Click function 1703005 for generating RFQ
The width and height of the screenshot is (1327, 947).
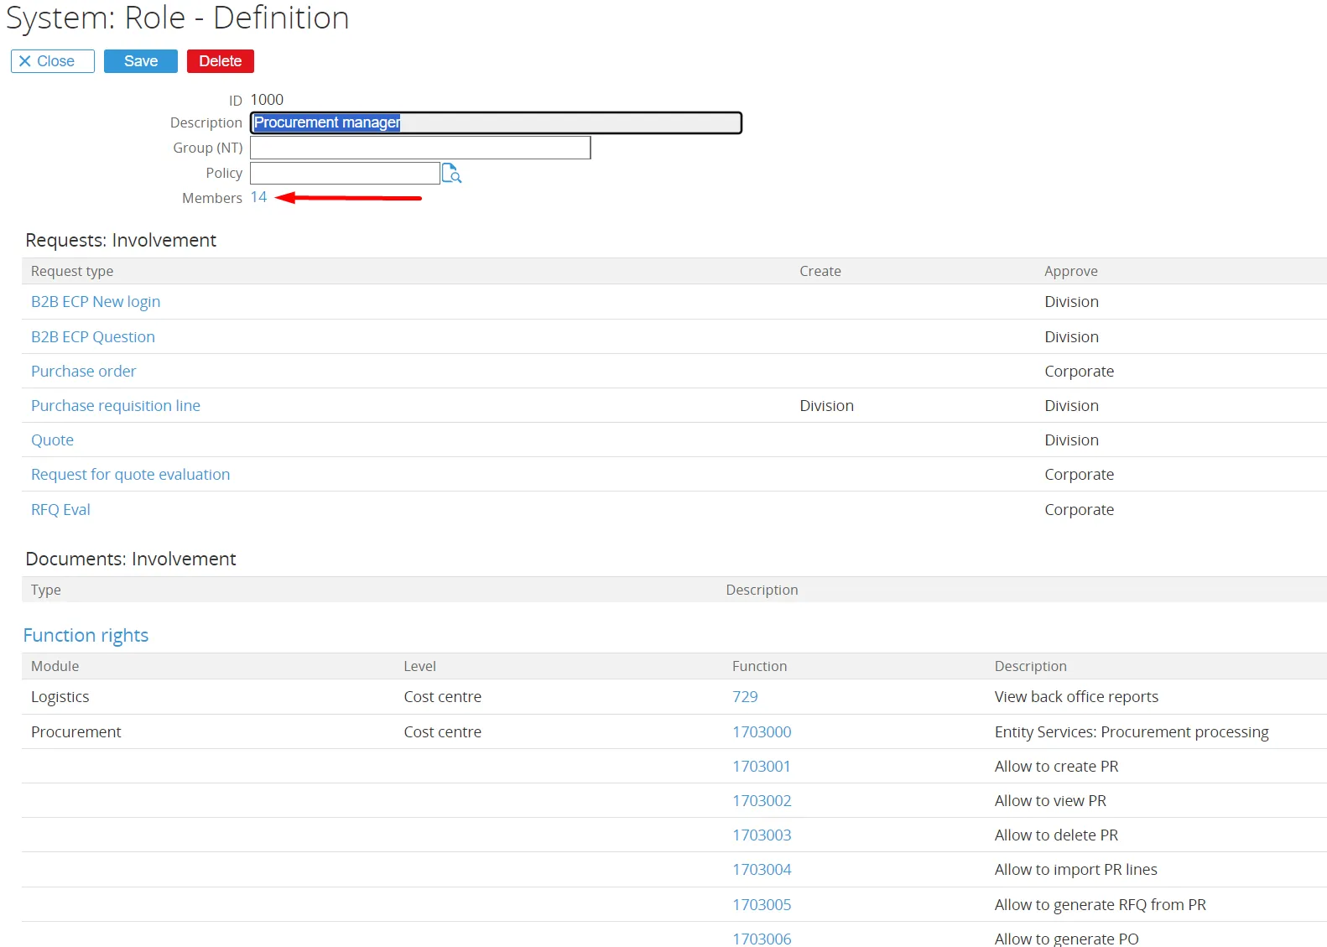click(762, 905)
